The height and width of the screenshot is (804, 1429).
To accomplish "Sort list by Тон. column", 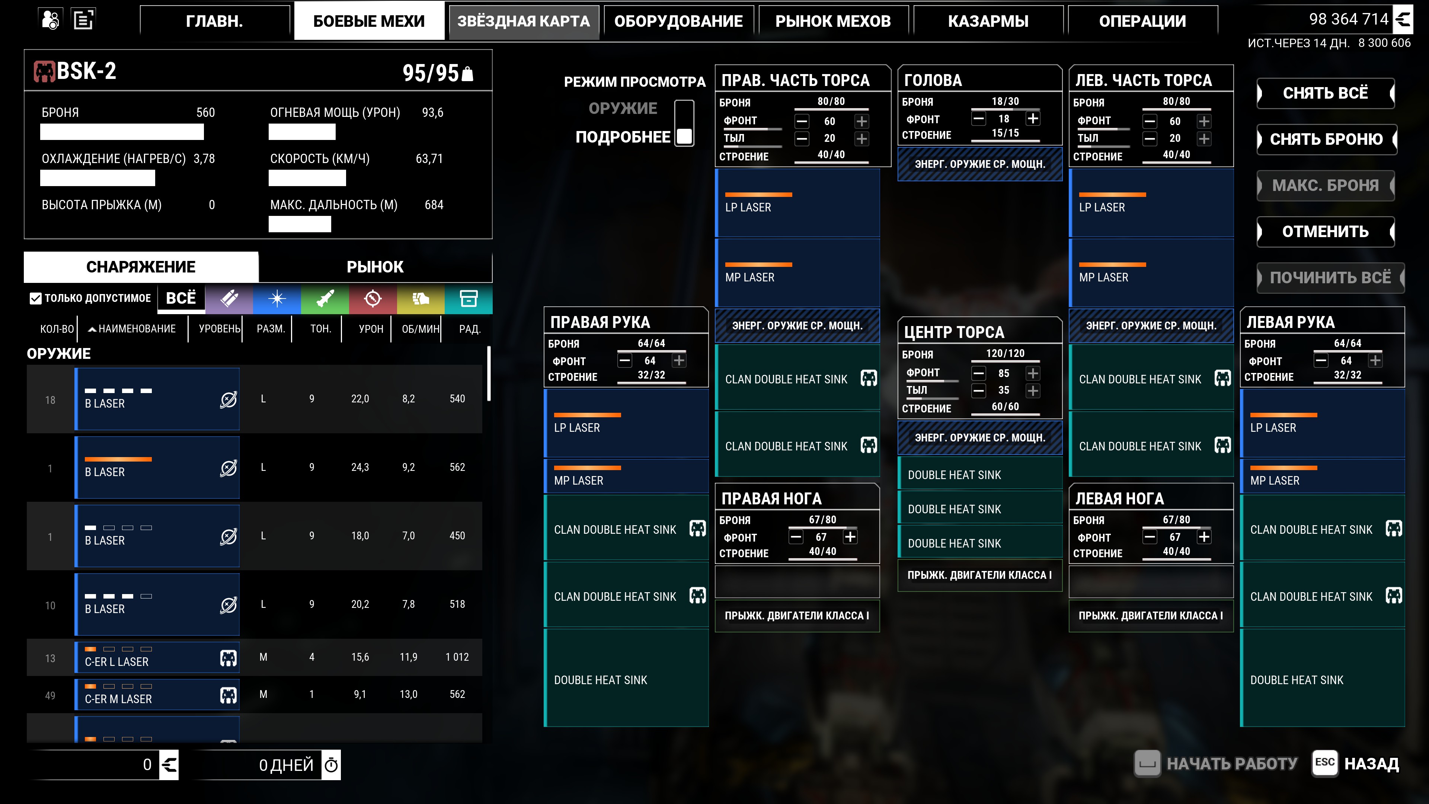I will click(x=321, y=329).
